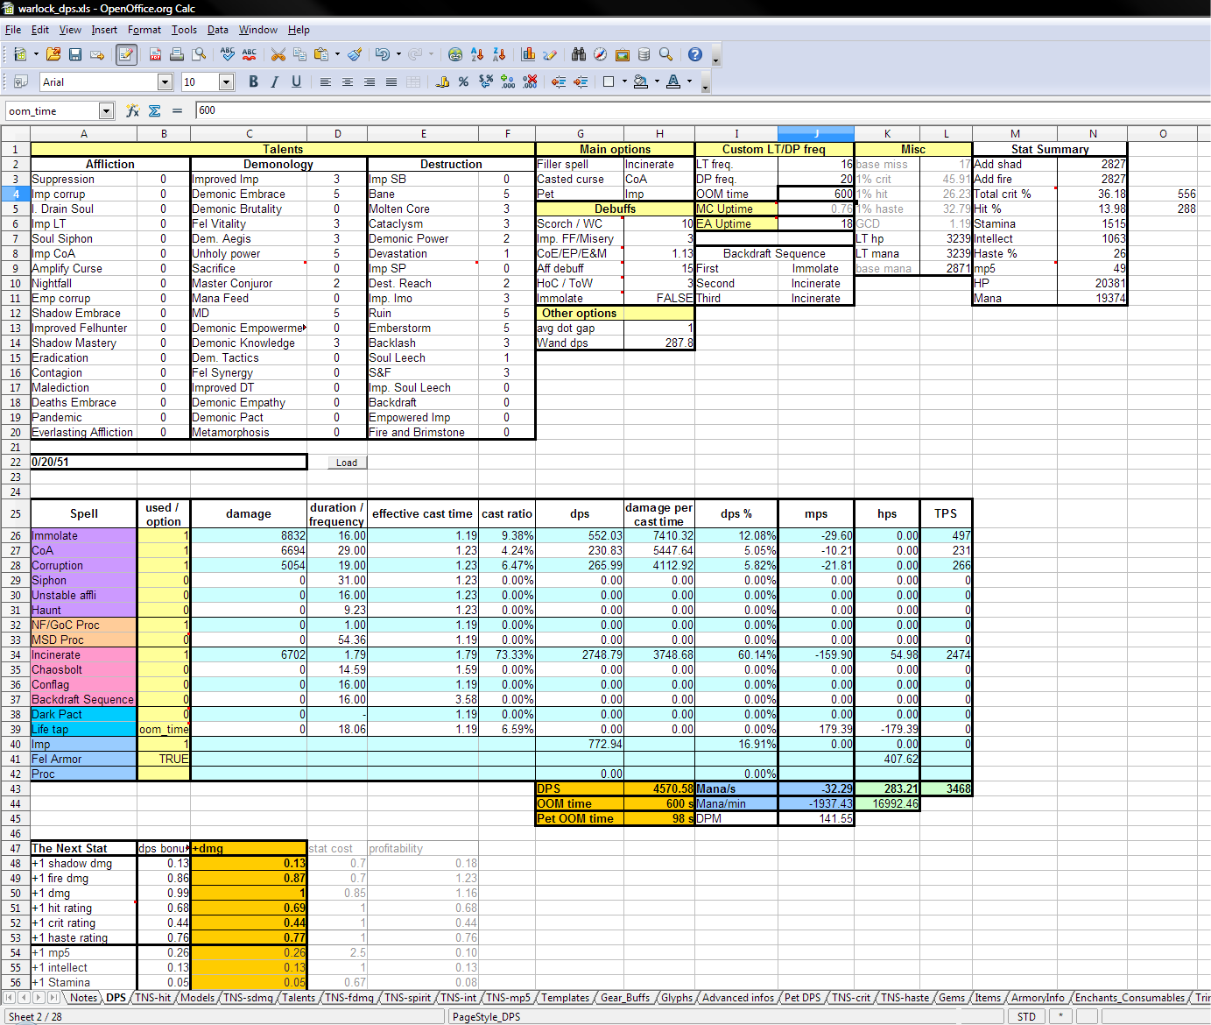Open the font name dropdown
Screen dimensions: 1211x1025
point(165,82)
